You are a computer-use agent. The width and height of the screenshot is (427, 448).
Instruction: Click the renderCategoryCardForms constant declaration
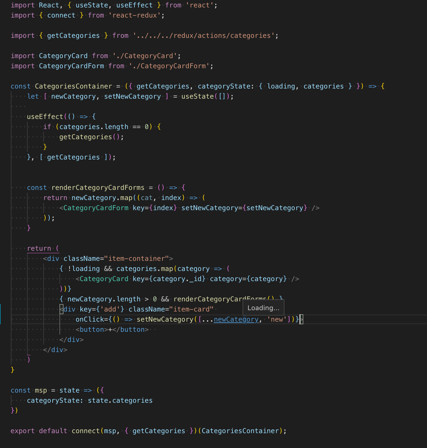(x=98, y=187)
